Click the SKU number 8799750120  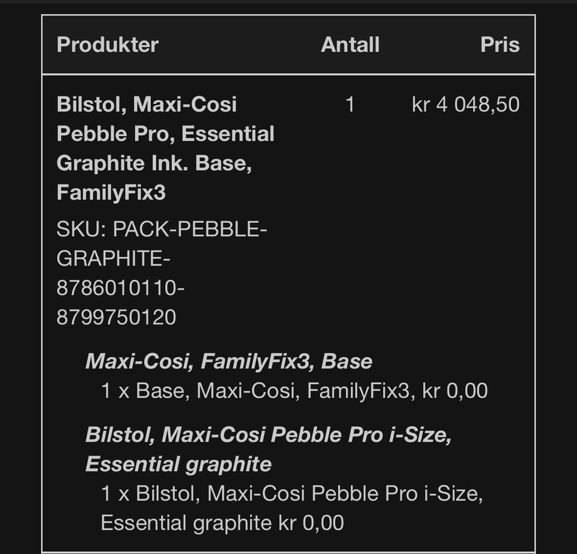click(116, 317)
